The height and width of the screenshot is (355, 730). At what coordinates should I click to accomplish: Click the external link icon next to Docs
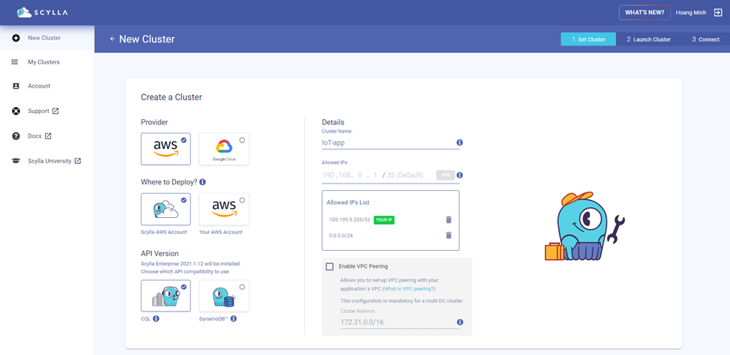pos(47,136)
